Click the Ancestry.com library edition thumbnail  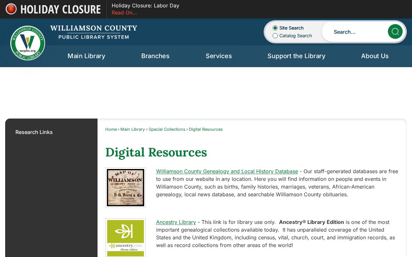pos(126,238)
